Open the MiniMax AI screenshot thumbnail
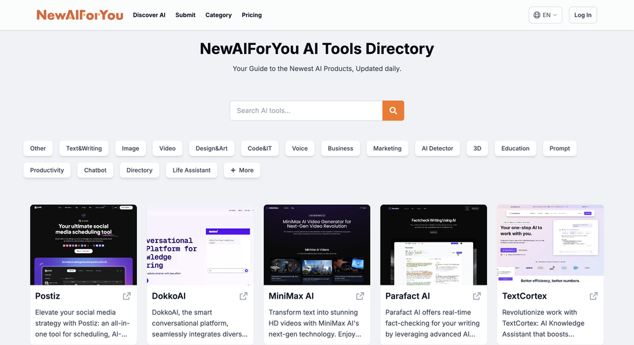The image size is (634, 345). pos(317,245)
